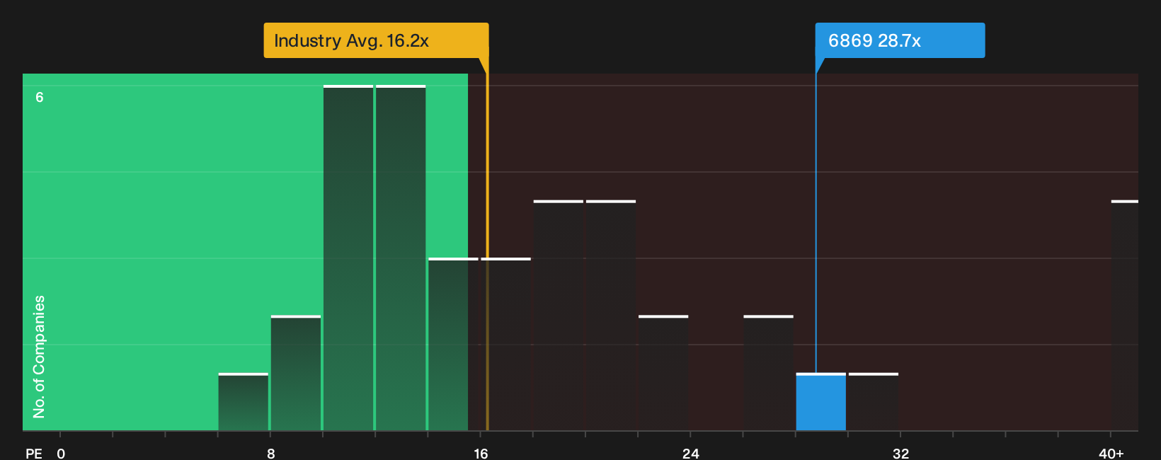Select the highlighted blue 6869 histogram bar

pos(820,402)
